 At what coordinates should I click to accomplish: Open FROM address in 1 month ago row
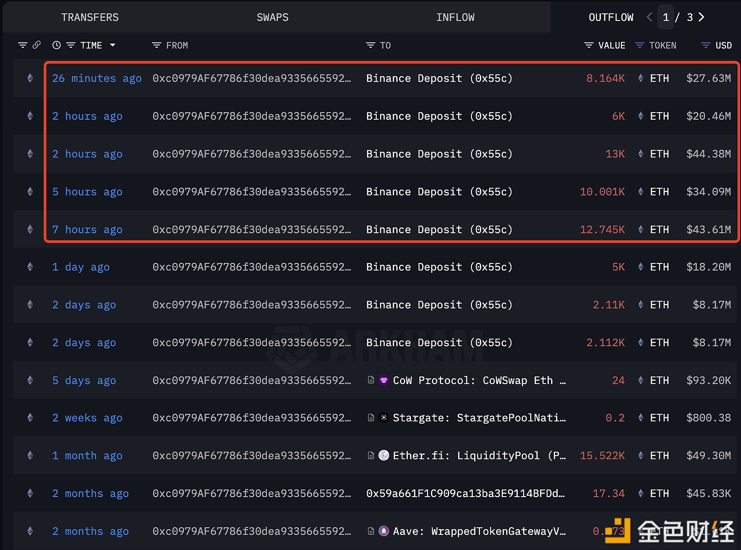(252, 456)
